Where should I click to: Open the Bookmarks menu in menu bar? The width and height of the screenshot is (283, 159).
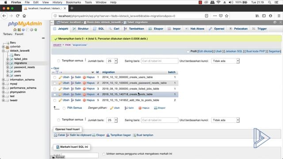pos(73,2)
